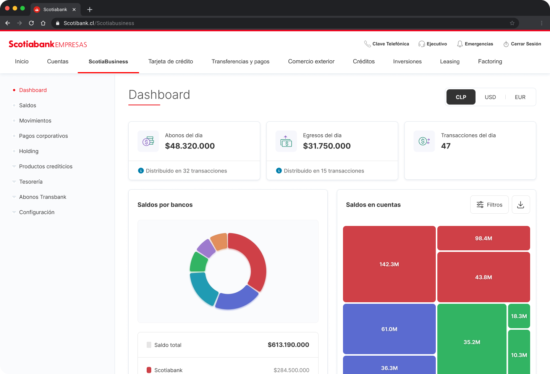Click the $284.500.000 Scotiabank amount
The image size is (550, 374).
291,370
